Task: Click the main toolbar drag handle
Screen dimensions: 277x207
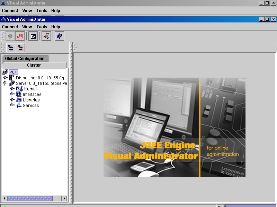Action: coord(2,36)
